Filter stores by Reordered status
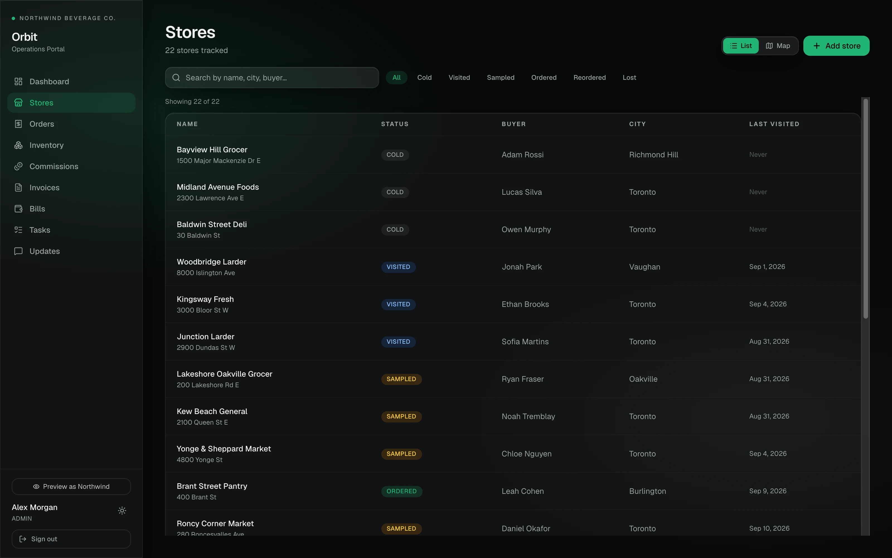The width and height of the screenshot is (892, 558). click(x=589, y=78)
